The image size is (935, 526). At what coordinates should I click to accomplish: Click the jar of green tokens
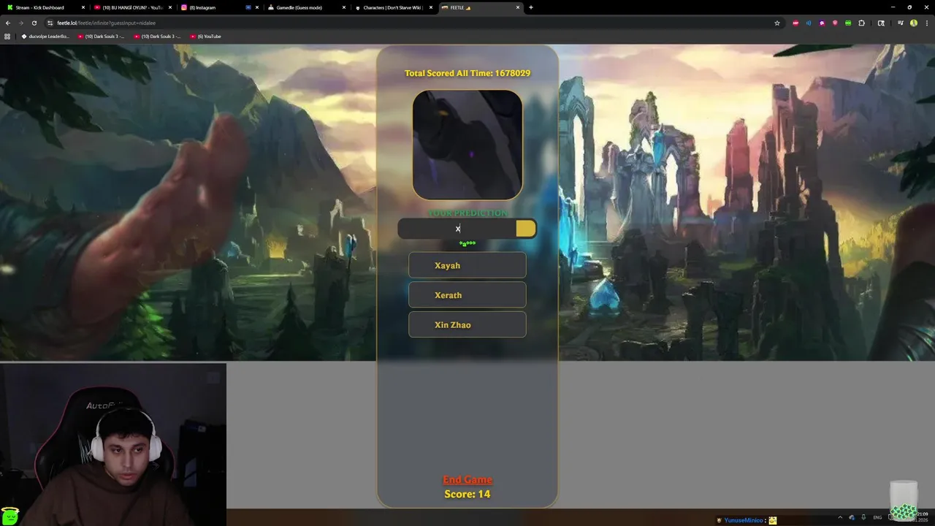click(904, 500)
